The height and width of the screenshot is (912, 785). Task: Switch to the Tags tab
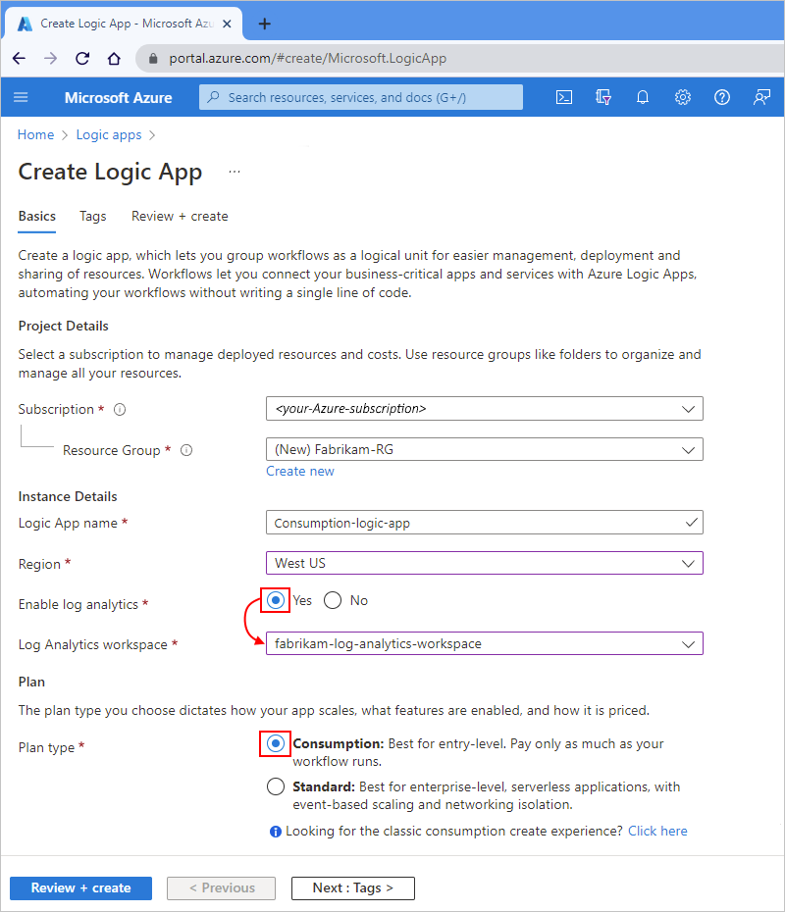(x=92, y=216)
